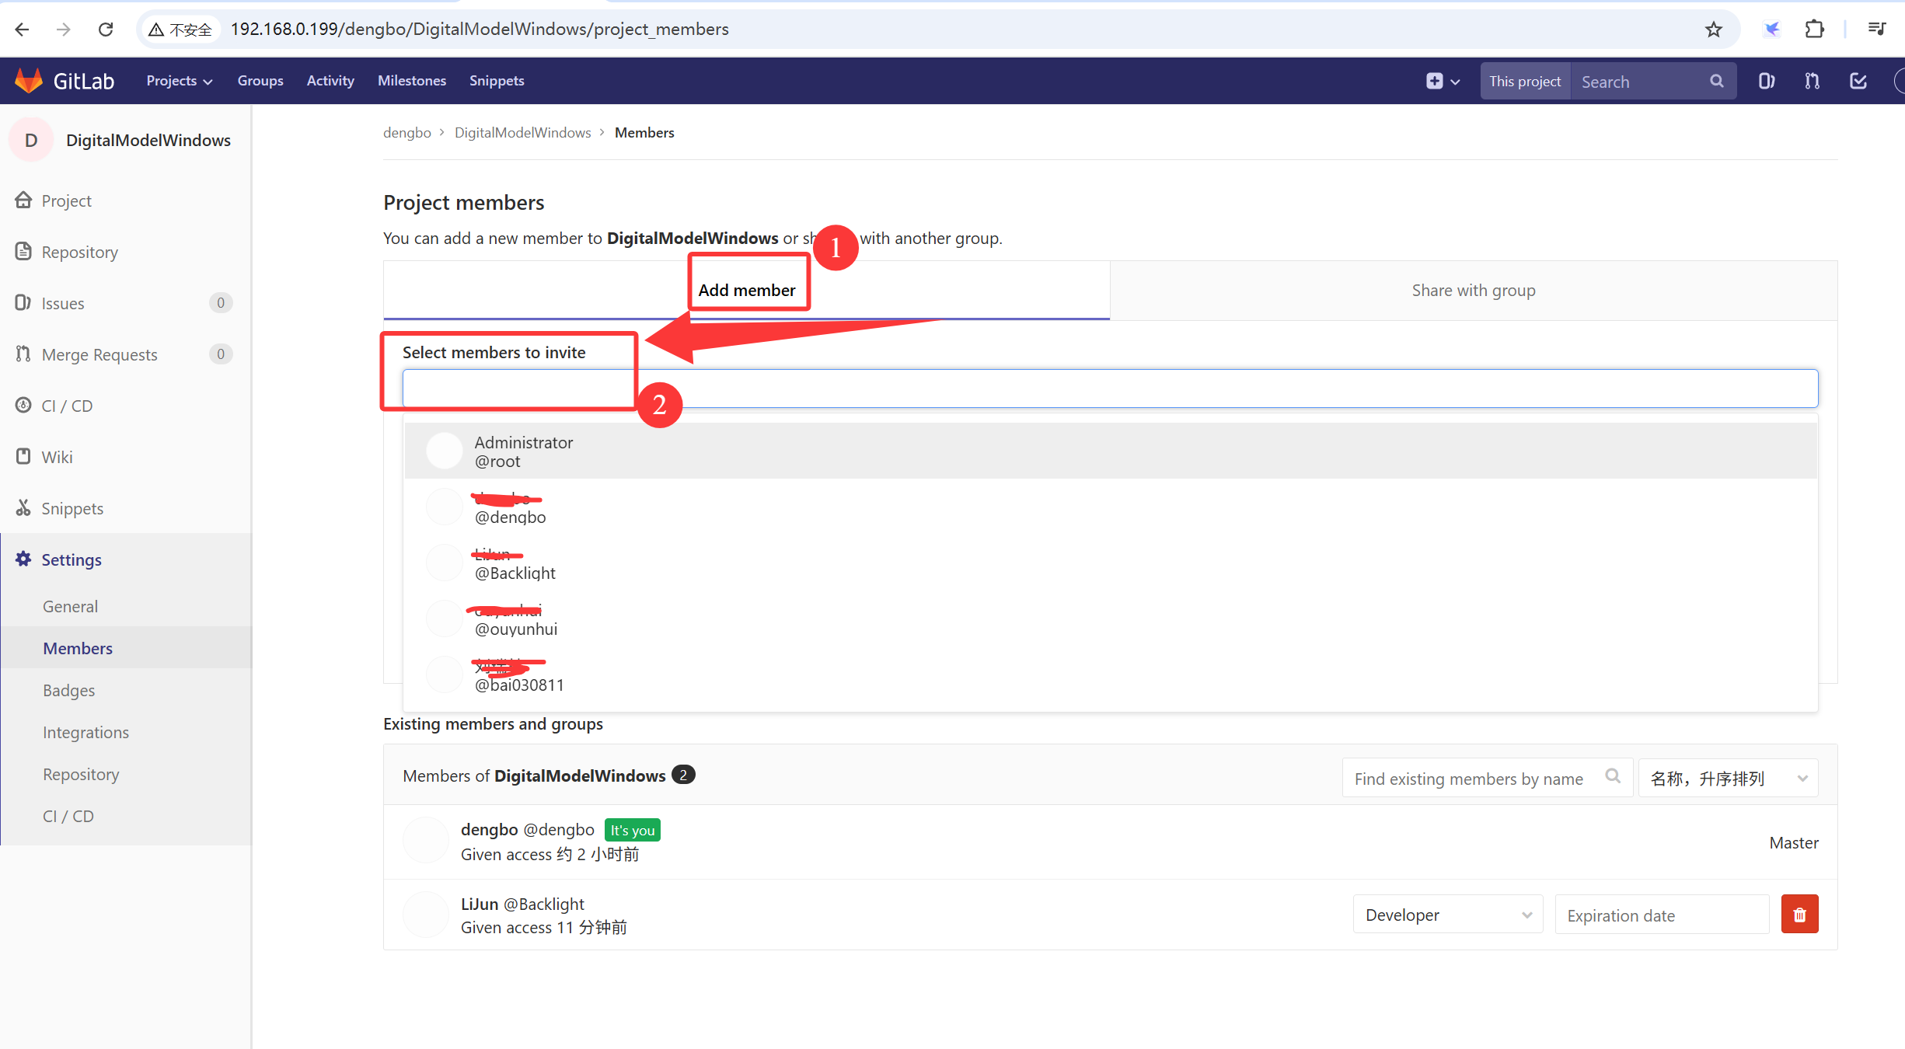
Task: Open Badges under Settings sidebar
Action: [x=69, y=690]
